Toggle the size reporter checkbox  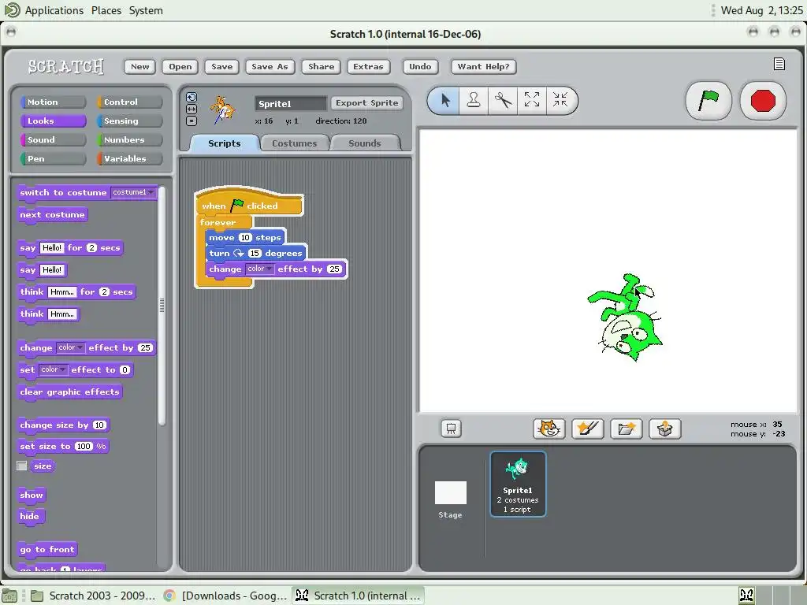click(x=21, y=466)
